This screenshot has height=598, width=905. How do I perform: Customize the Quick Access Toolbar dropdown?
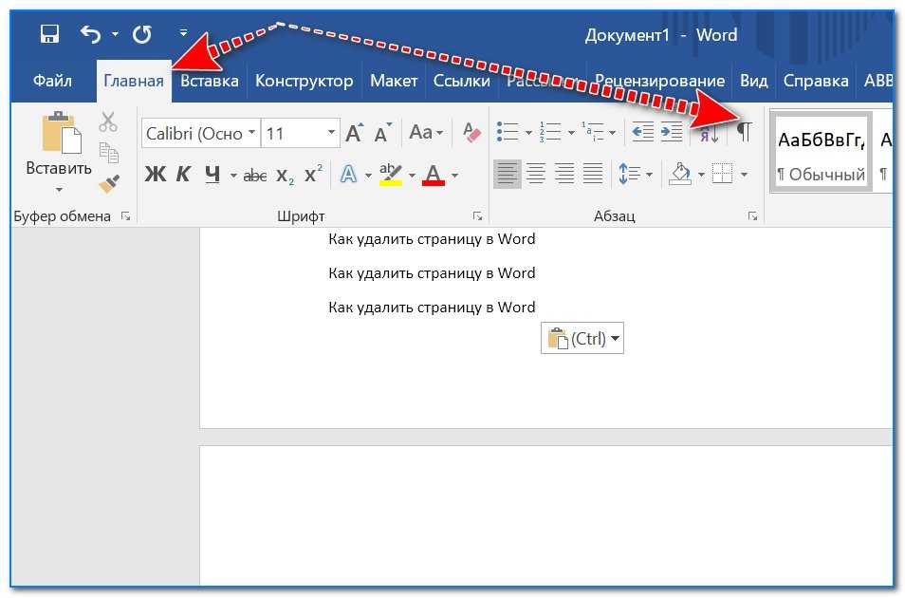click(183, 33)
